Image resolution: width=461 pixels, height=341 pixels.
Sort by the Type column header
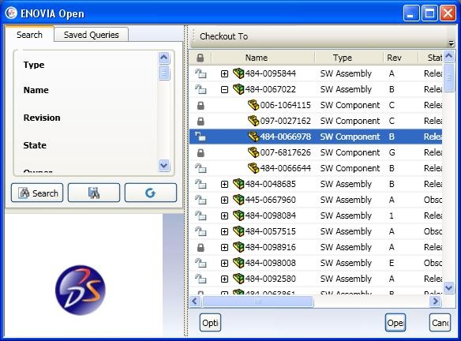pos(343,58)
